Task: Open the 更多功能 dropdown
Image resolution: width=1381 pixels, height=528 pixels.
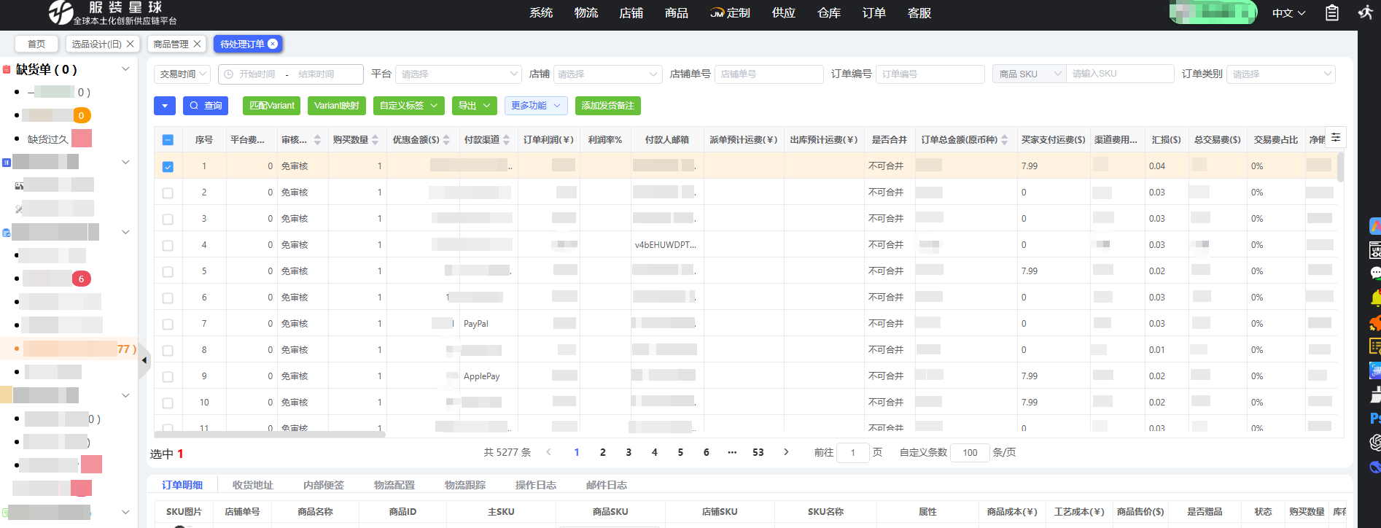Action: (536, 106)
